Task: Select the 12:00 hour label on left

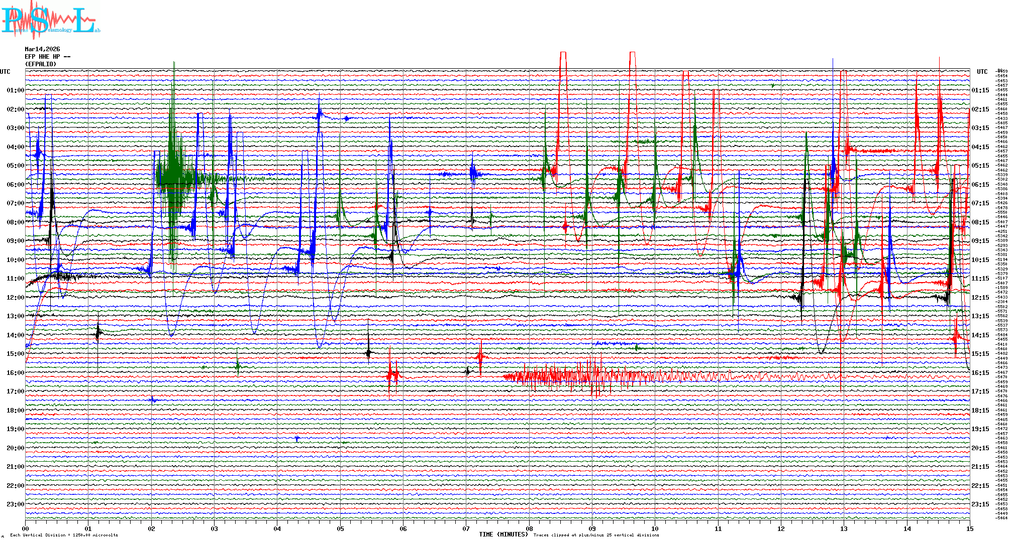Action: point(15,298)
